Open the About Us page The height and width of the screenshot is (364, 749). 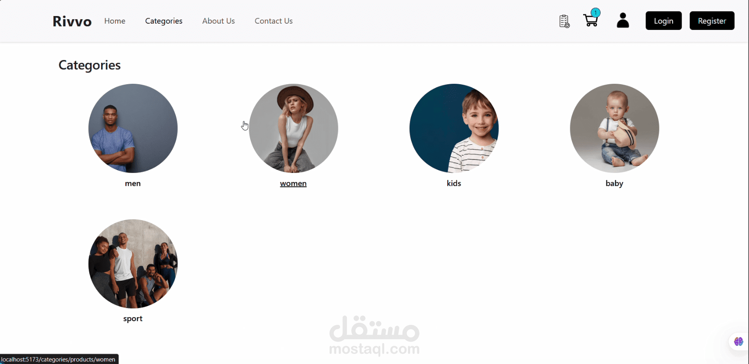(218, 21)
